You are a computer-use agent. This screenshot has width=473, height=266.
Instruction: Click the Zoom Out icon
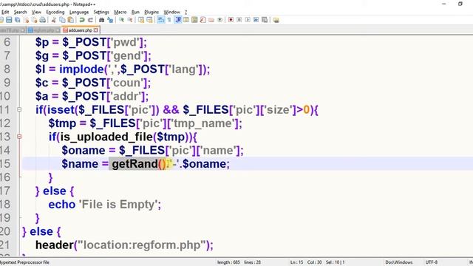click(x=130, y=20)
